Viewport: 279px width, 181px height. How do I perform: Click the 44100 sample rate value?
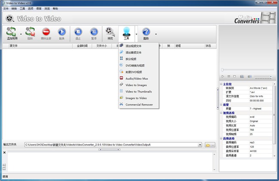pyautogui.click(x=253, y=151)
